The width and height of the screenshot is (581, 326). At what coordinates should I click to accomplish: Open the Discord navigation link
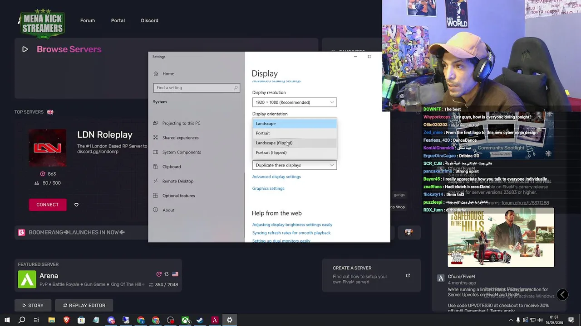point(149,20)
